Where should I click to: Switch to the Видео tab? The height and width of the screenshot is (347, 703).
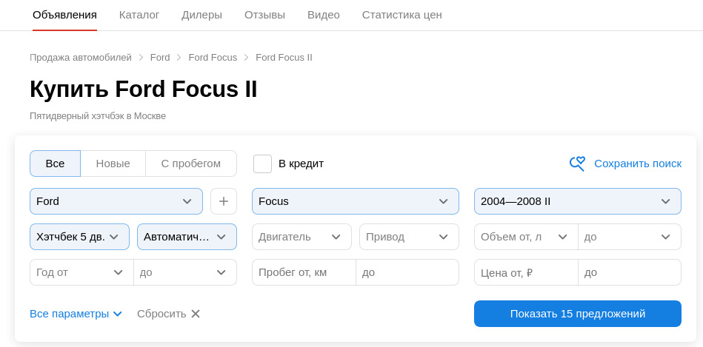pyautogui.click(x=324, y=15)
